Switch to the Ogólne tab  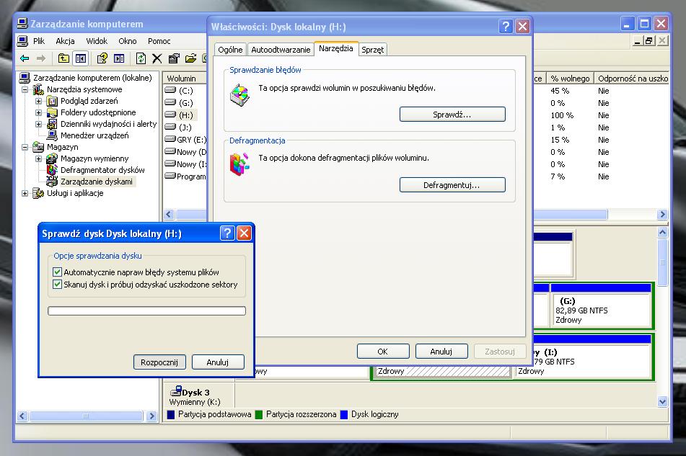coord(230,50)
